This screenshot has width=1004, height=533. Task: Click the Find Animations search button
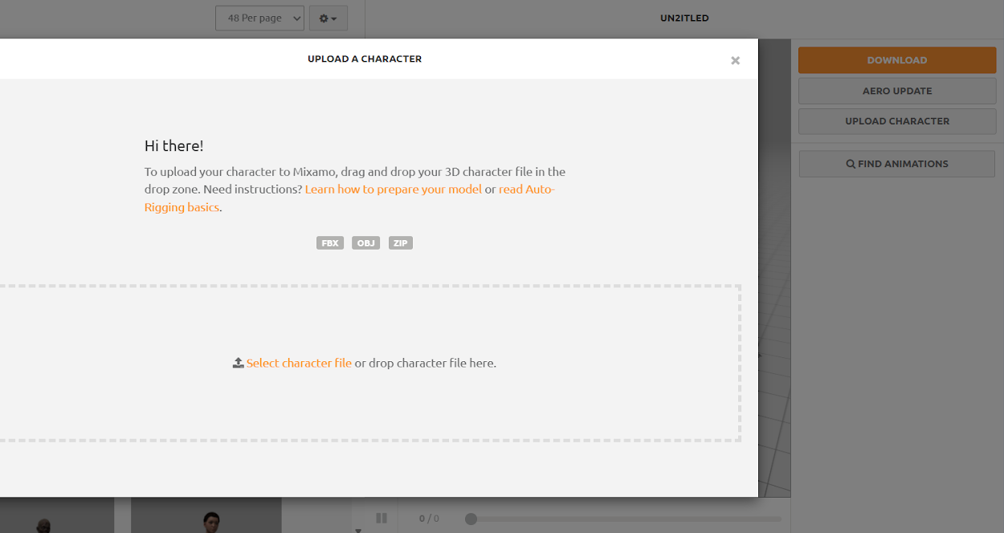coord(897,164)
